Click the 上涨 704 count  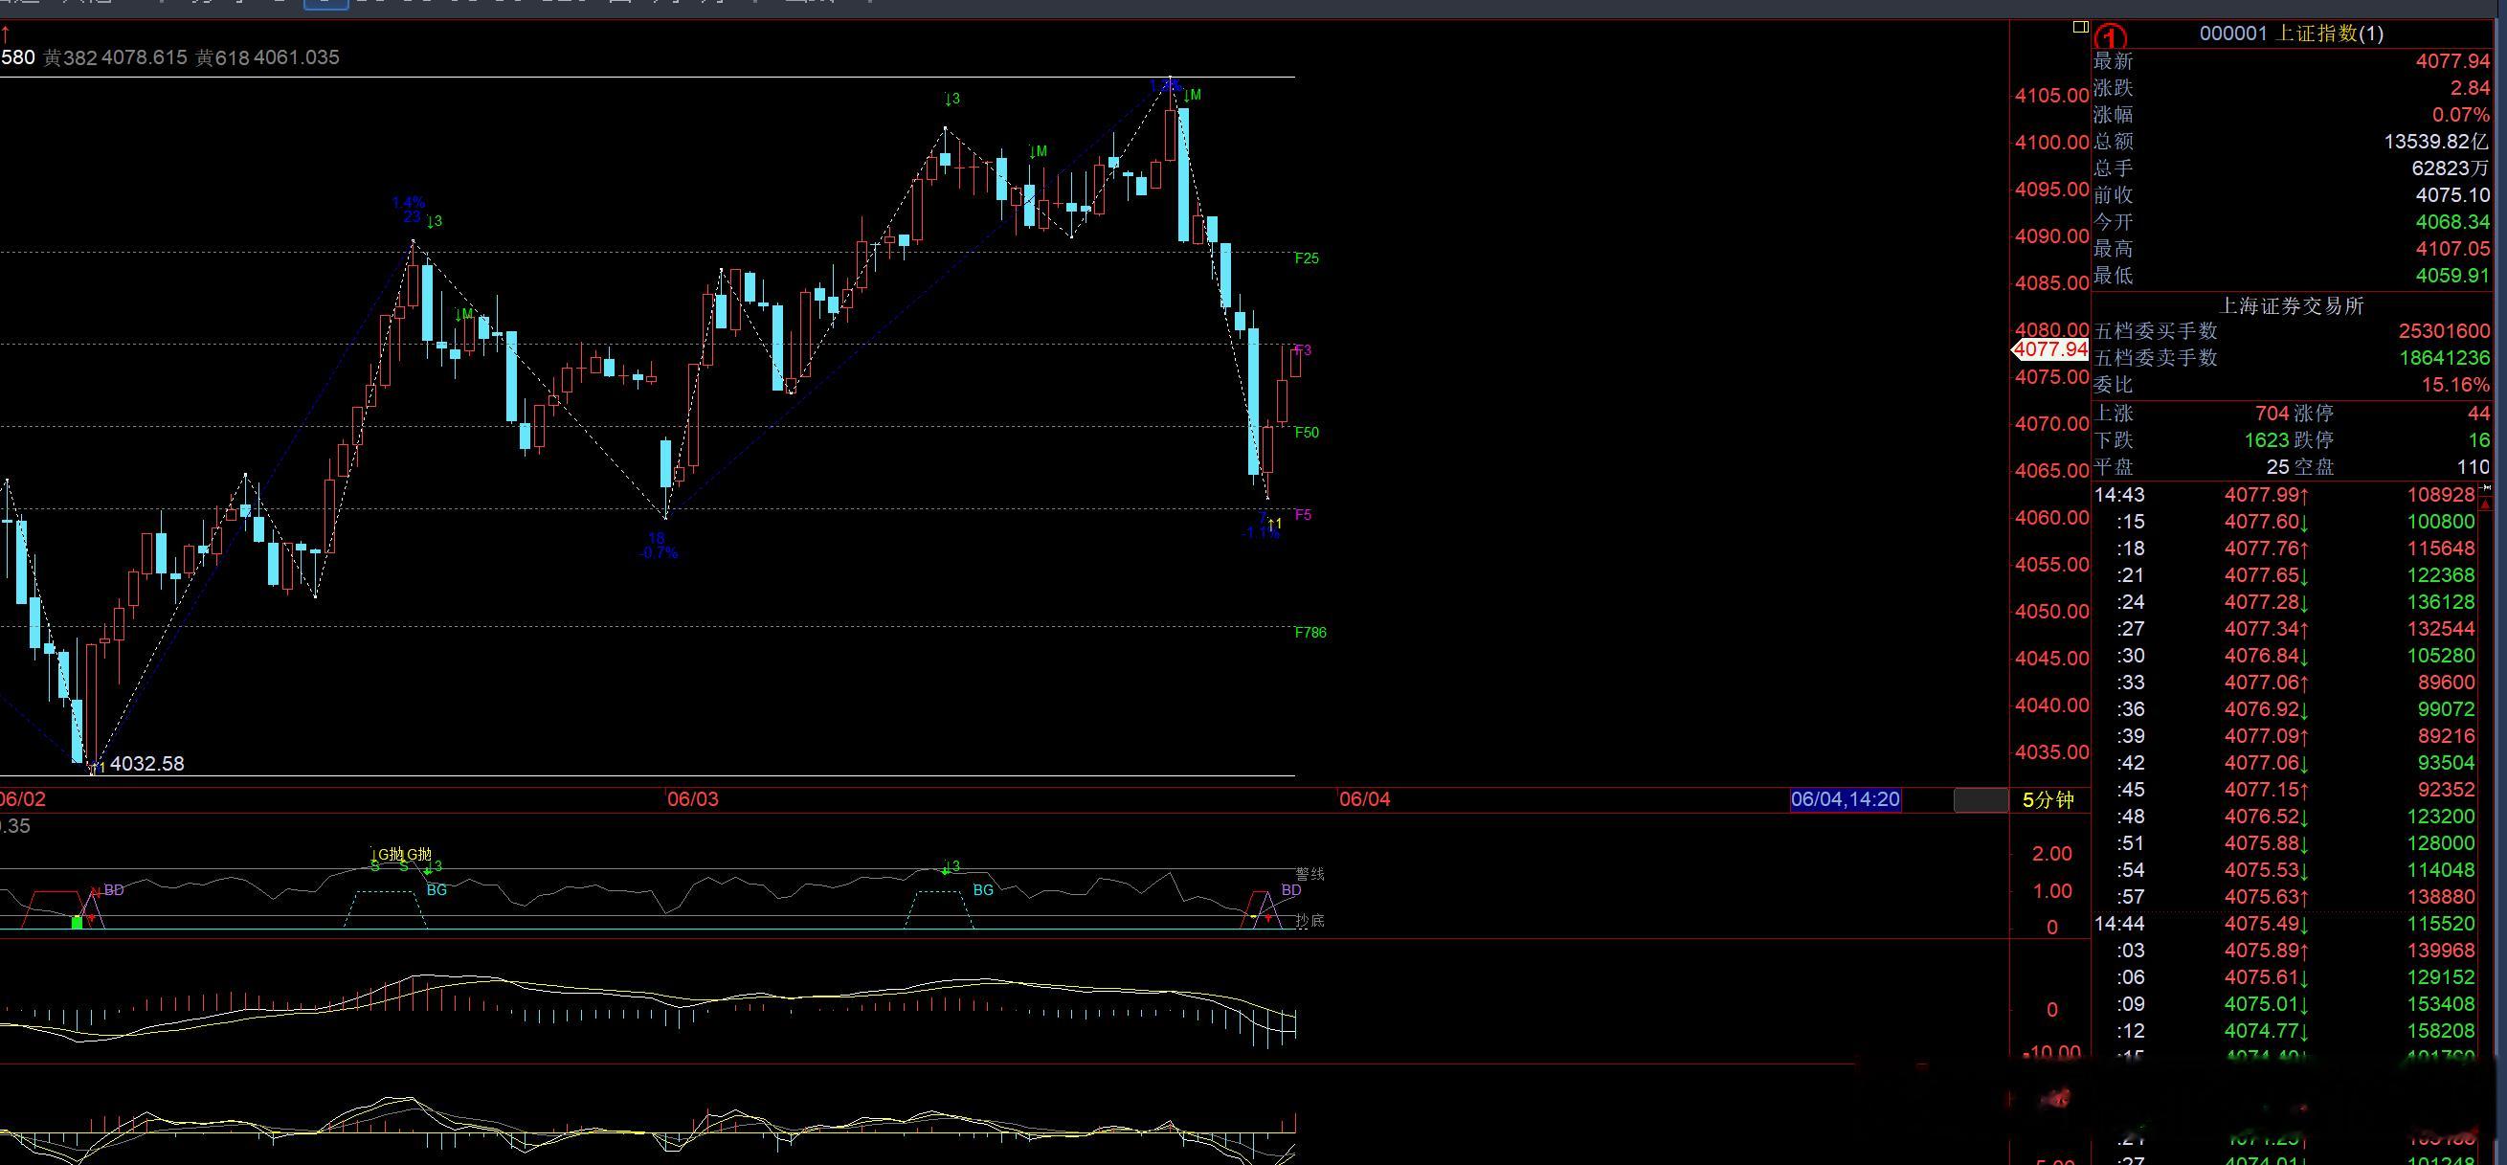coord(2190,414)
